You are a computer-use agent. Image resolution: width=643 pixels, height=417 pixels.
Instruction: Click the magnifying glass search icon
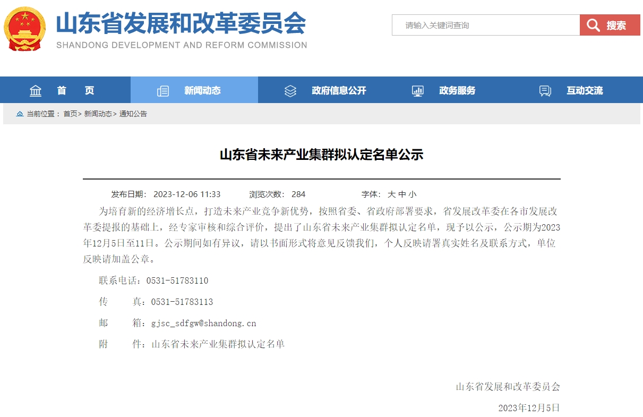[x=594, y=25]
